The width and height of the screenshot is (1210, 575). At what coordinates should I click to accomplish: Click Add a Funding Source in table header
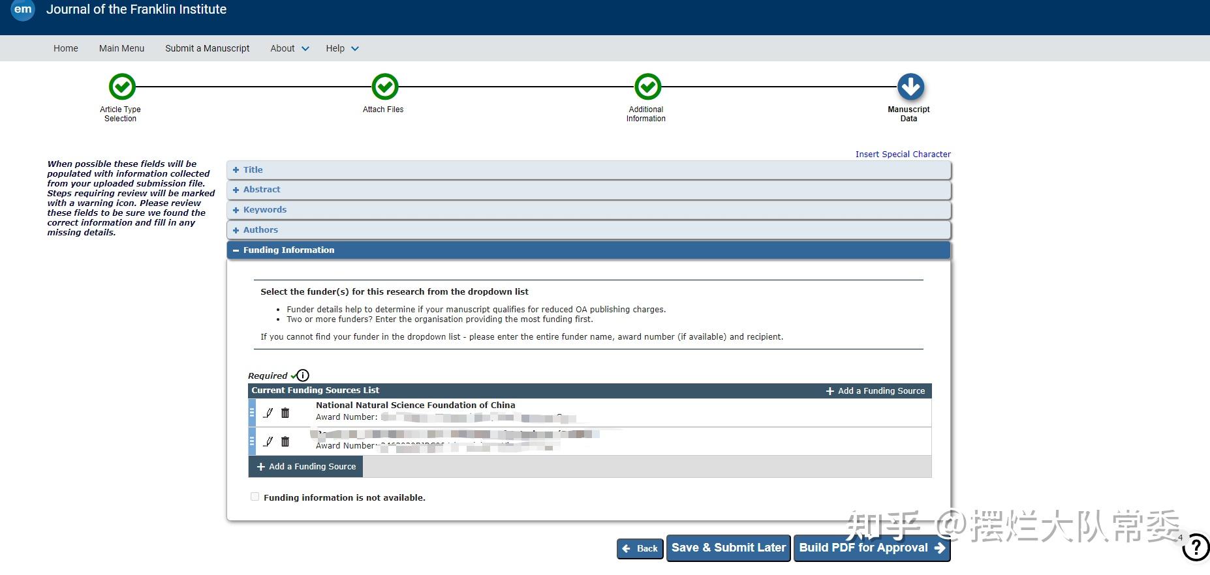(876, 391)
